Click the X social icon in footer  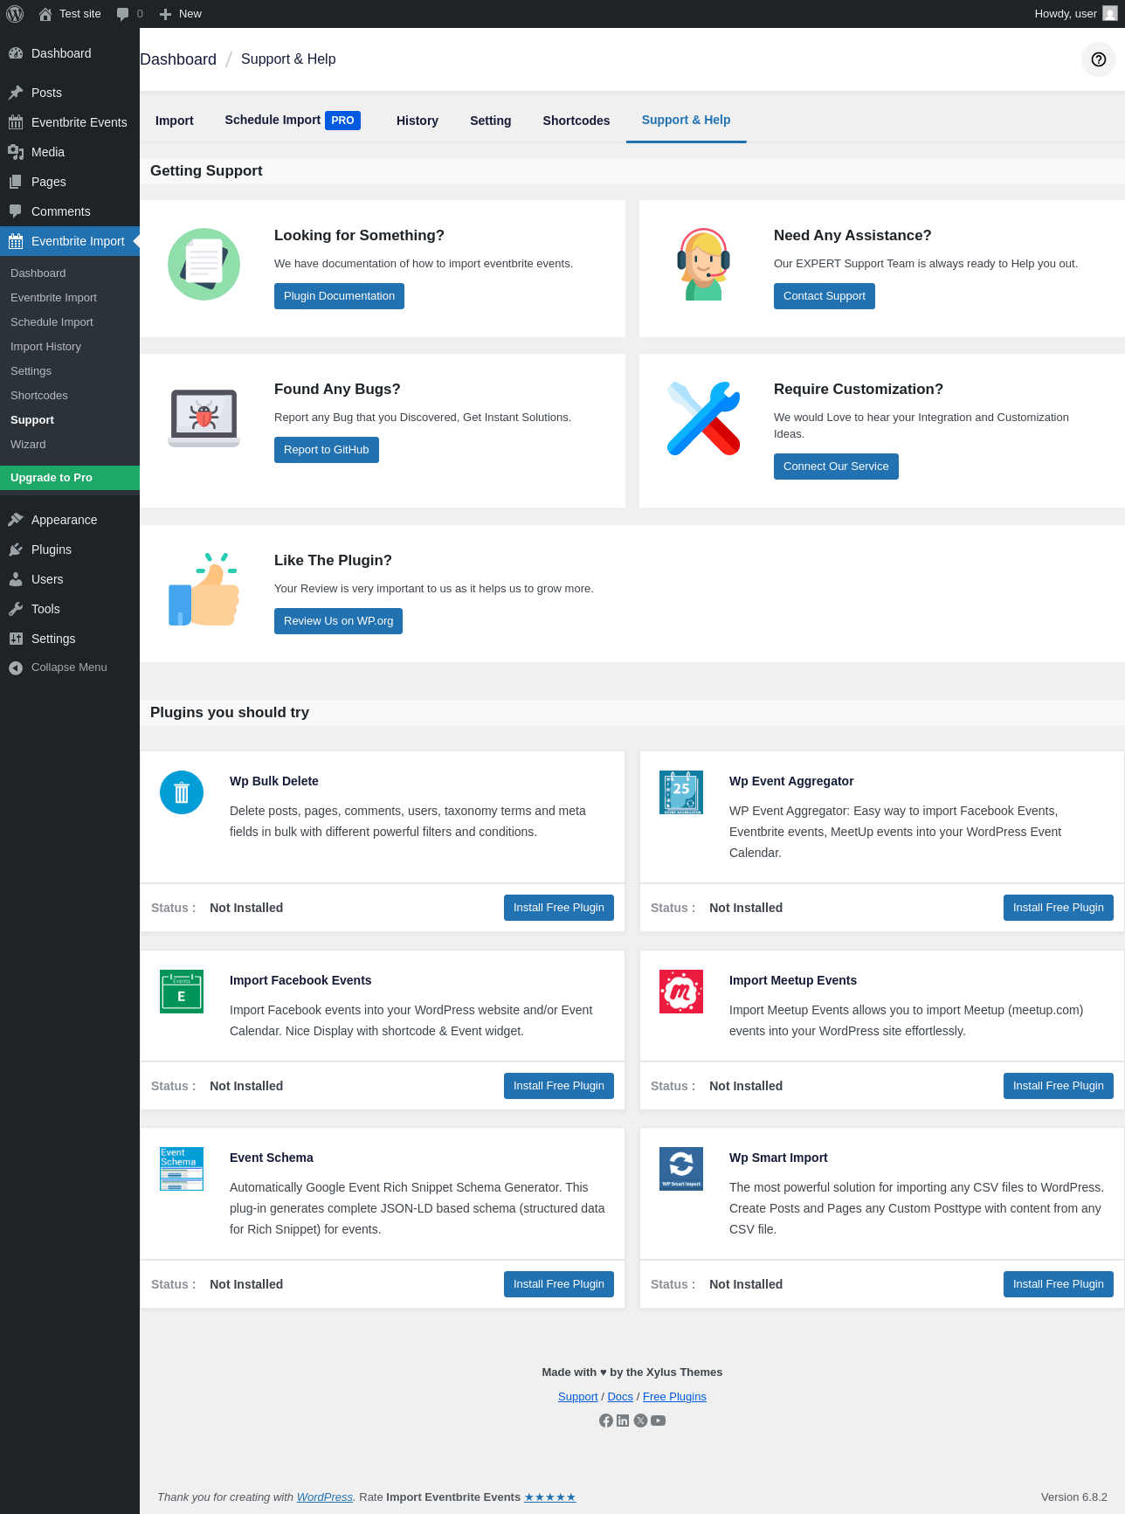(x=640, y=1421)
